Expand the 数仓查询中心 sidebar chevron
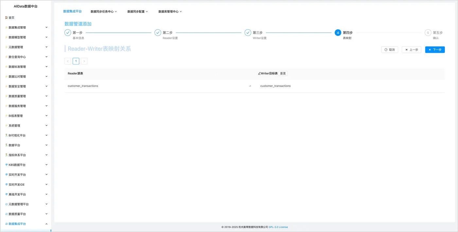The image size is (458, 232). pyautogui.click(x=46, y=57)
